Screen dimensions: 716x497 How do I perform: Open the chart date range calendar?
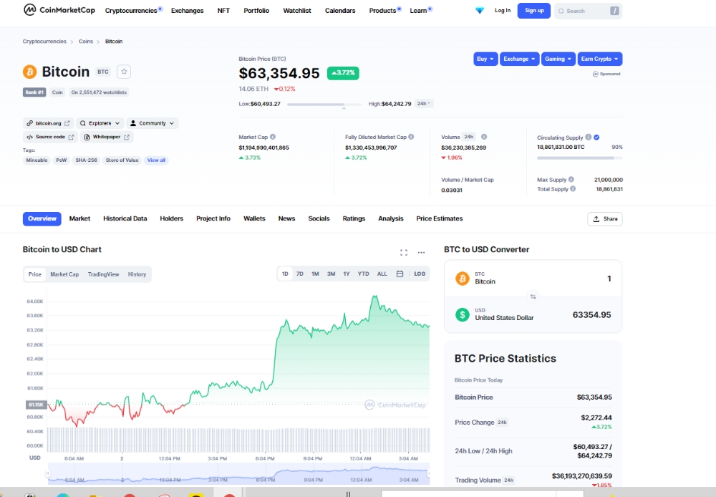pyautogui.click(x=400, y=274)
